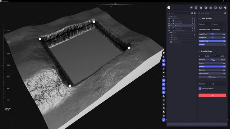This screenshot has height=129, width=230.
Task: Click the stacked copies icon in viewport toolbar
Action: (164, 112)
